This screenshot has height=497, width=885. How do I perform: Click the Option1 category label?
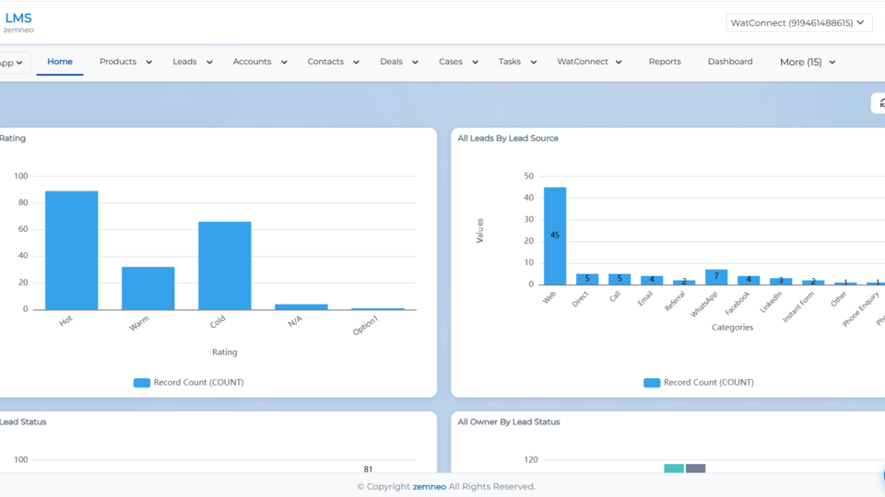click(x=366, y=326)
